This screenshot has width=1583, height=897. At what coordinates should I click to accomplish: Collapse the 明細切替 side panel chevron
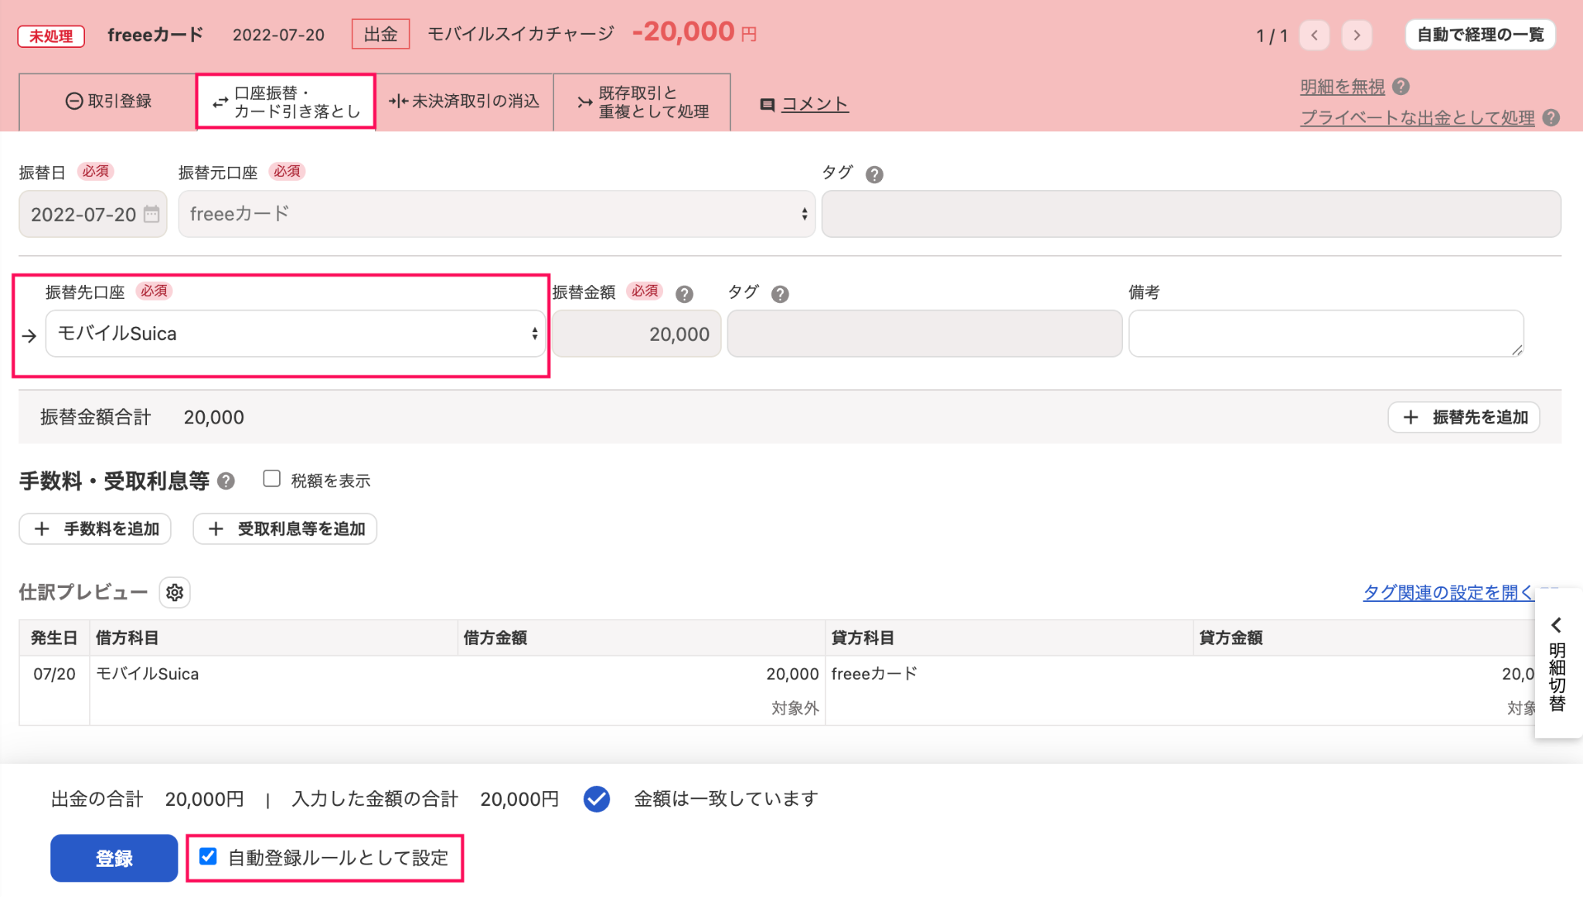point(1557,624)
